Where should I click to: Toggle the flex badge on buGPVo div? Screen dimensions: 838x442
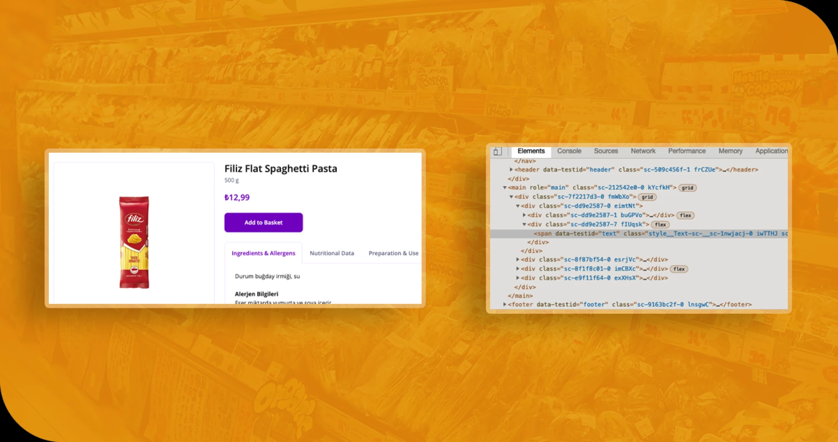(x=685, y=215)
